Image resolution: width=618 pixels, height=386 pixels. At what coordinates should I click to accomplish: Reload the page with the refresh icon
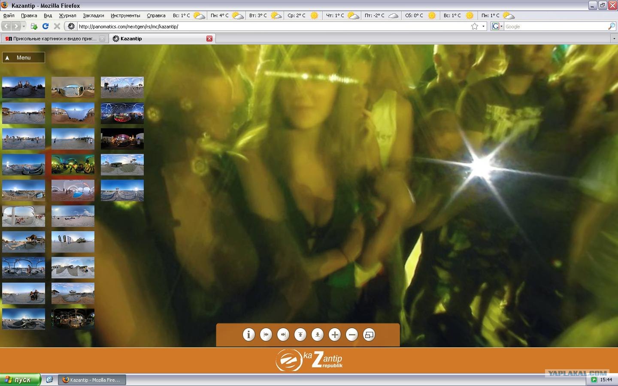(45, 26)
